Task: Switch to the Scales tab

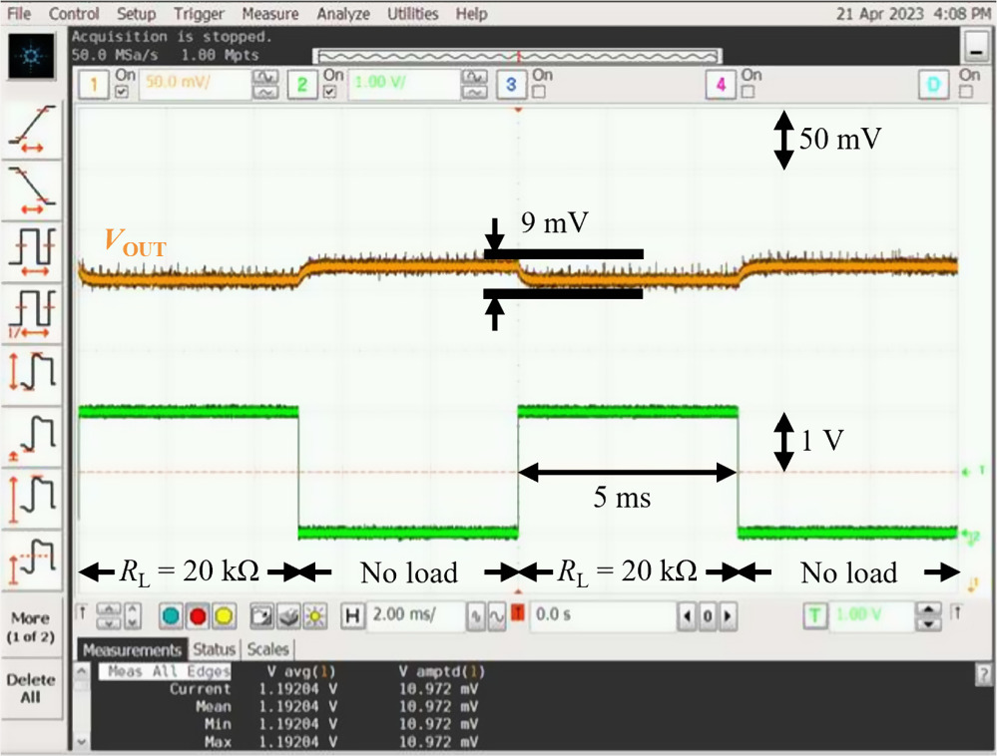Action: tap(267, 649)
